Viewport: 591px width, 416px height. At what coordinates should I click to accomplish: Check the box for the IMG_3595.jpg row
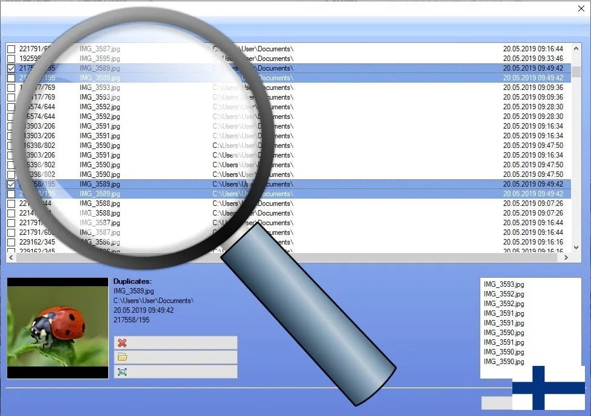(x=11, y=59)
